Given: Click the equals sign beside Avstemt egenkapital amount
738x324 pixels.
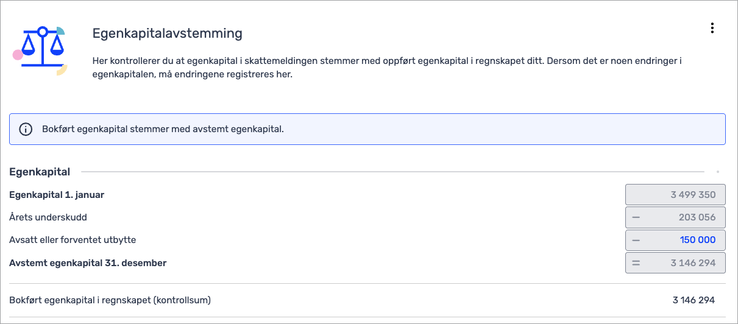Looking at the screenshot, I should (636, 263).
